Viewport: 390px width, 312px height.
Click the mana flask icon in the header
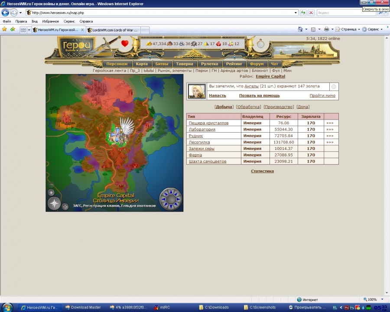[260, 43]
